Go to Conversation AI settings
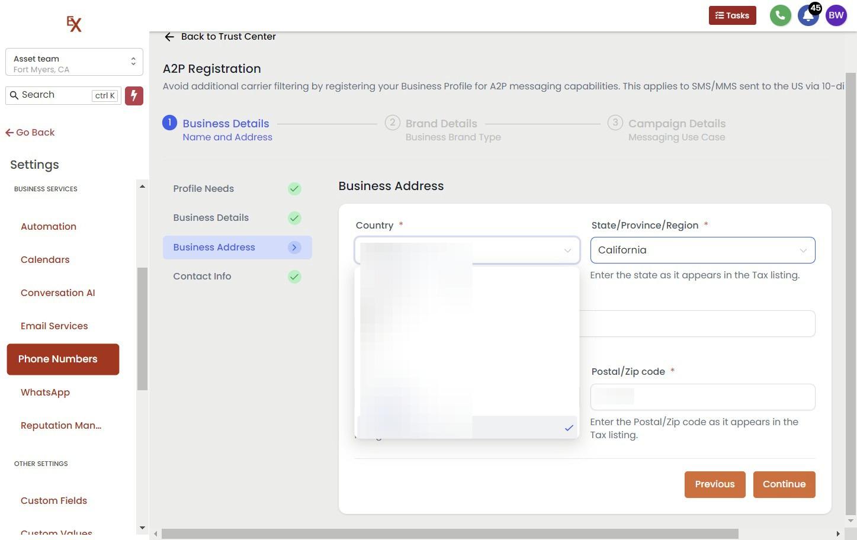The image size is (857, 540). pyautogui.click(x=58, y=293)
